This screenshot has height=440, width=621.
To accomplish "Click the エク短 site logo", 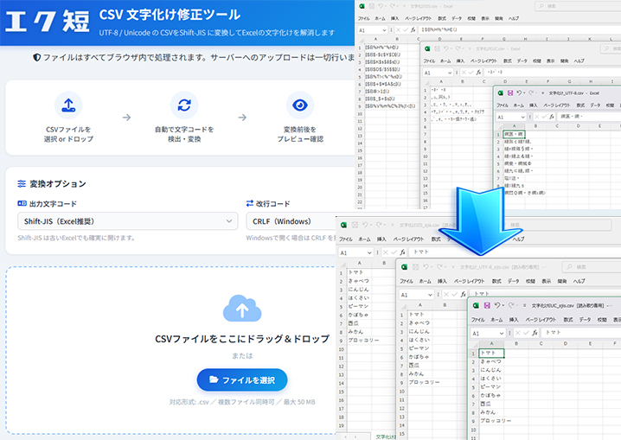I will pyautogui.click(x=47, y=21).
